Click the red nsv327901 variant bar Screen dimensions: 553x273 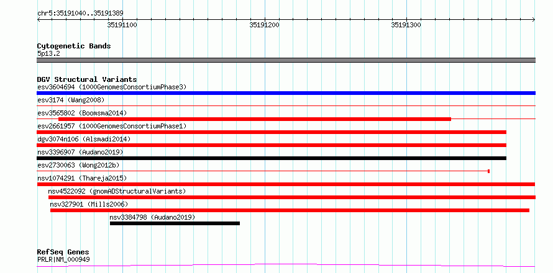point(290,210)
